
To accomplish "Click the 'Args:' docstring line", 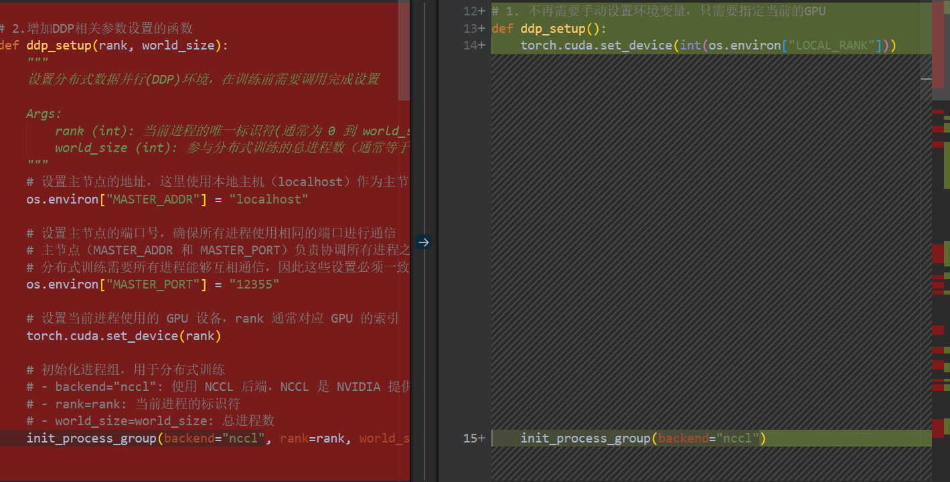I will (x=44, y=114).
